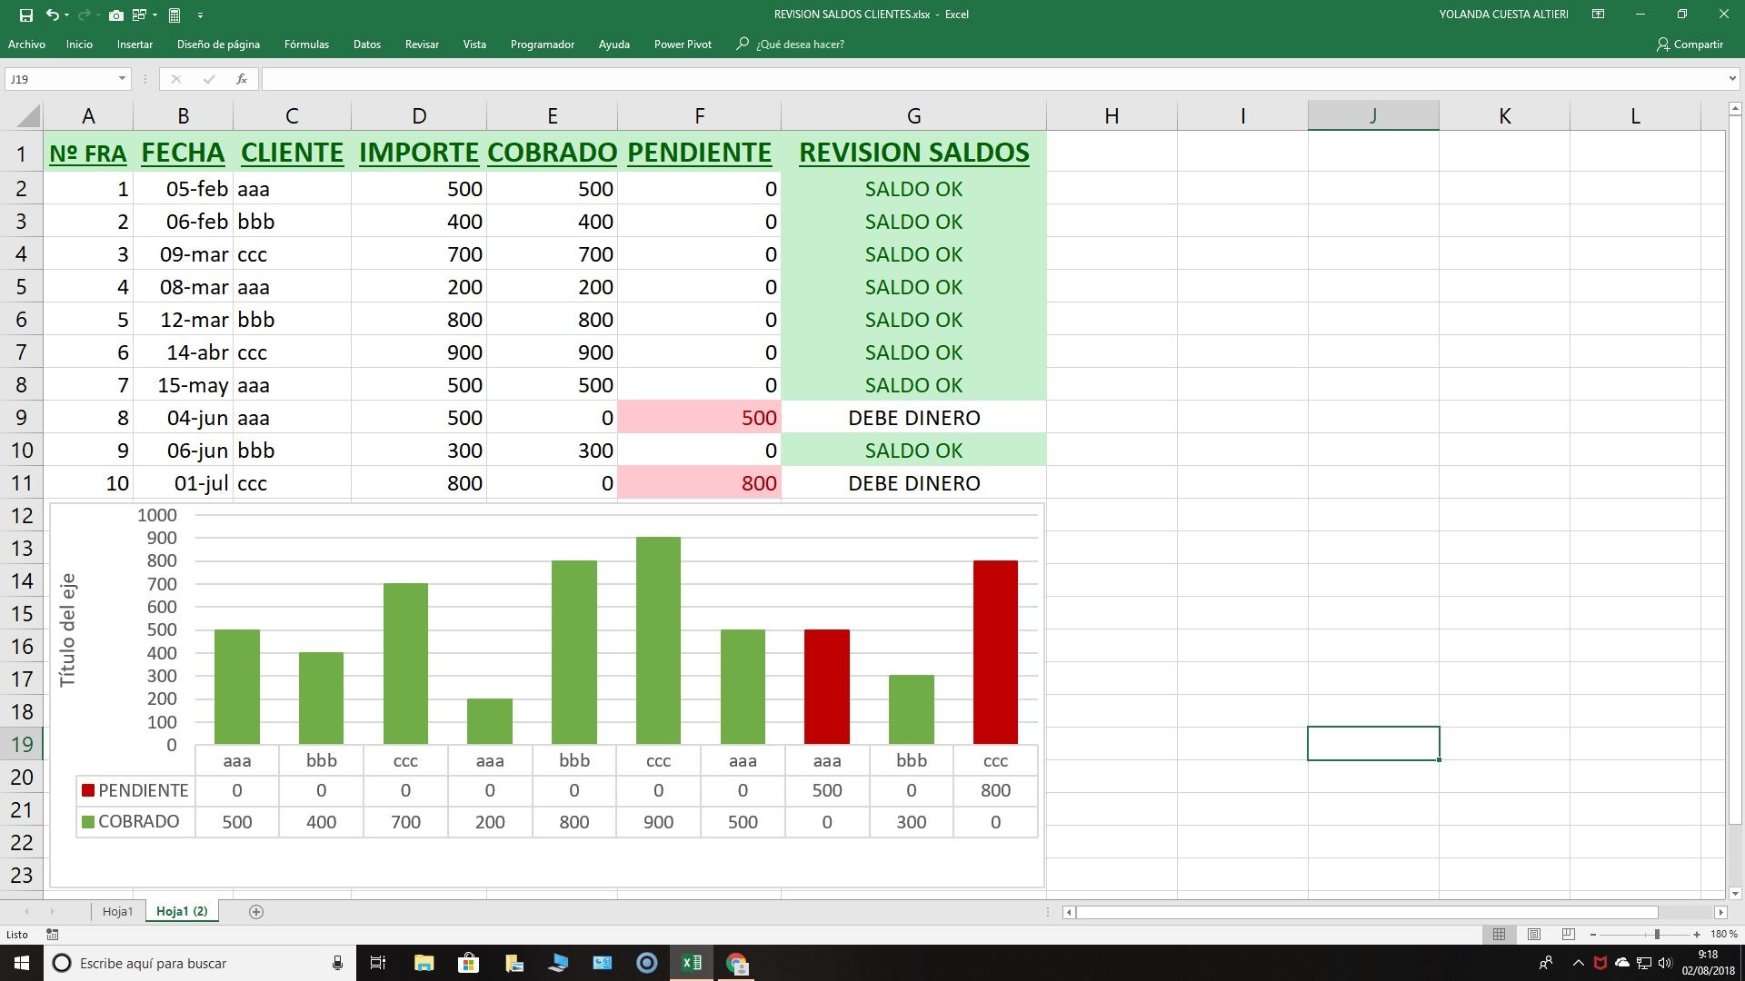Open the Fórmulas tab
Viewport: 1745px width, 981px height.
pos(306,44)
